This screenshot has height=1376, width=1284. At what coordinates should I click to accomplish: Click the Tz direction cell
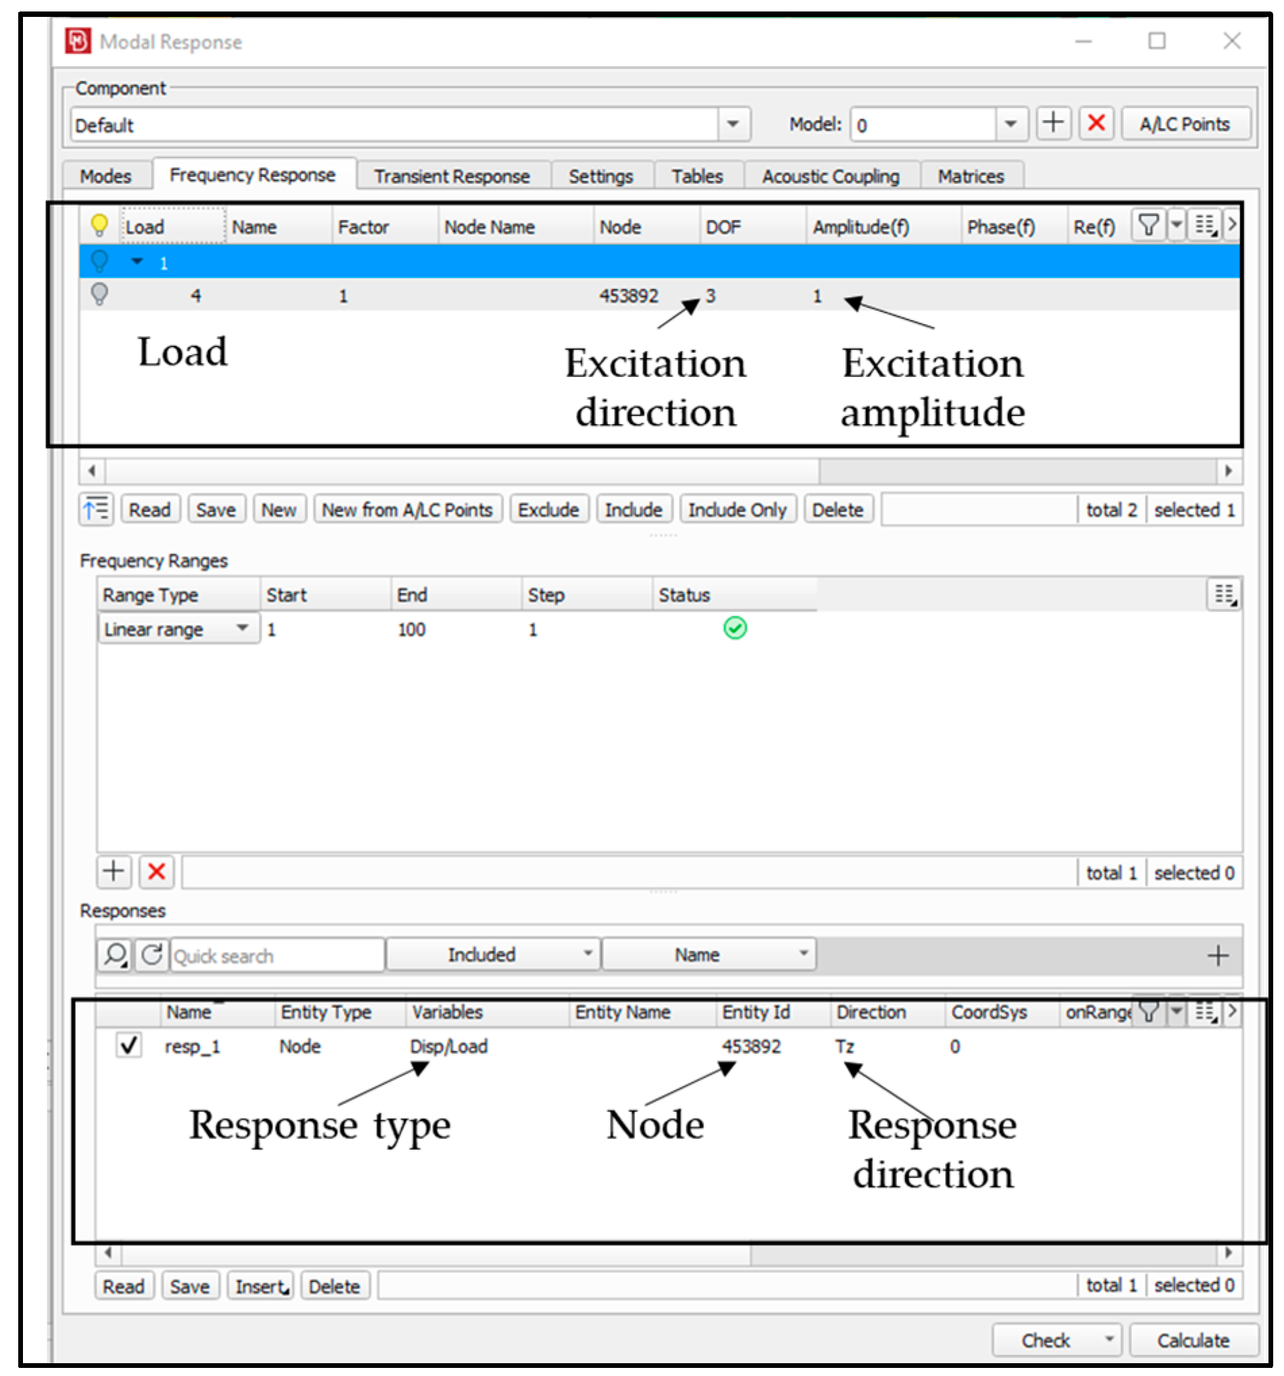844,1045
